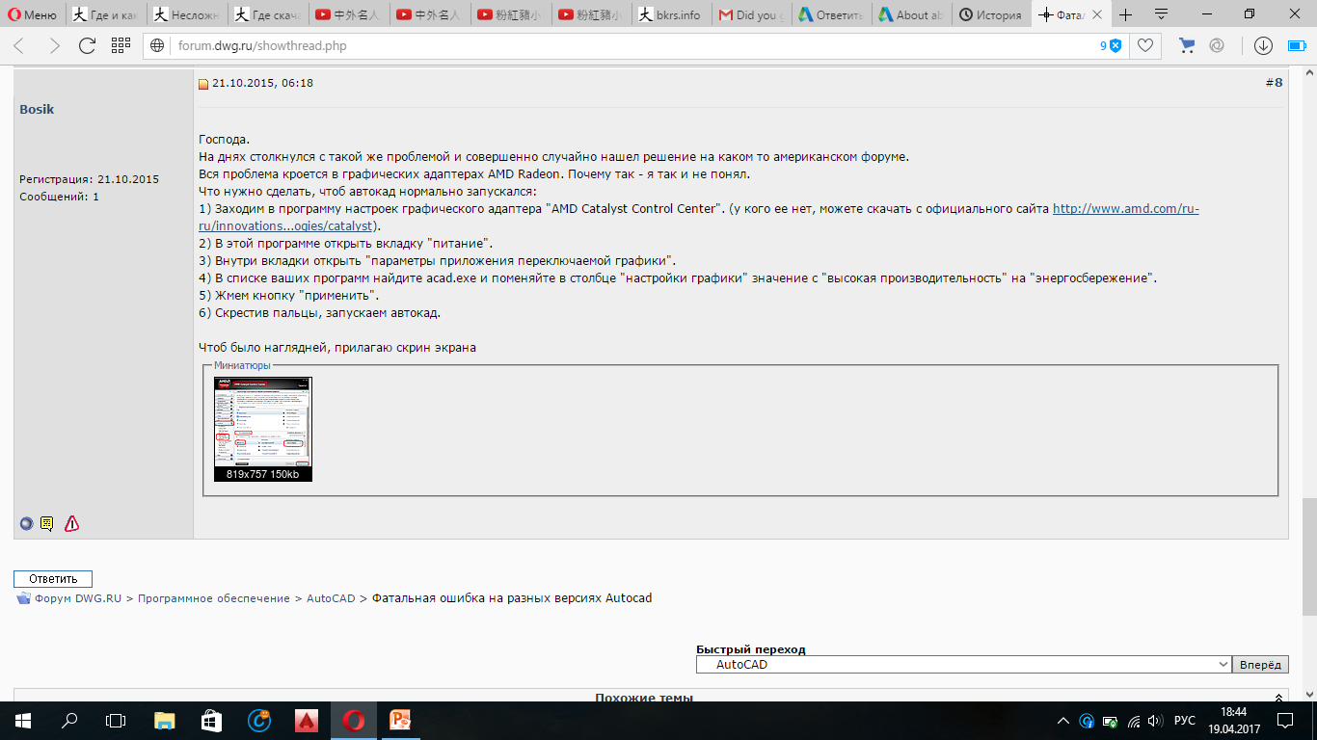Open Форум DWG.RU breadcrumb link
The height and width of the screenshot is (740, 1317).
click(x=78, y=598)
